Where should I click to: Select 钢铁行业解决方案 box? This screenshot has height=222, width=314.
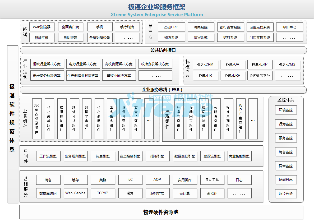(47, 64)
